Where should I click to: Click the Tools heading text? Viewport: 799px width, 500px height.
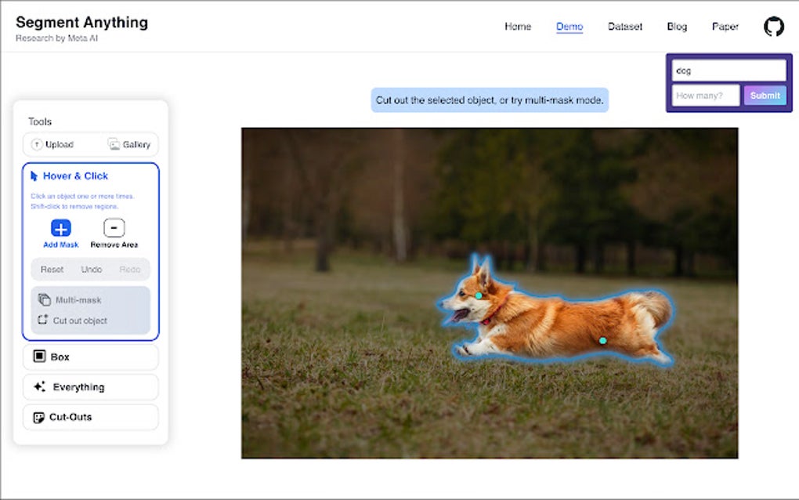point(40,121)
